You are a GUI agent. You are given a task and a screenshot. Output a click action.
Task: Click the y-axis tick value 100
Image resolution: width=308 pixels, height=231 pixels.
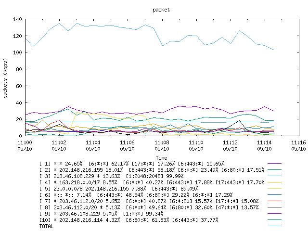coord(17,52)
